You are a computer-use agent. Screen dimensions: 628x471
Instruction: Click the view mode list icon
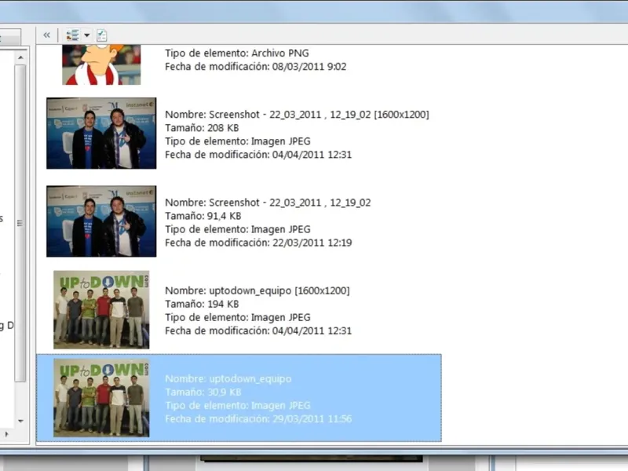pos(72,35)
